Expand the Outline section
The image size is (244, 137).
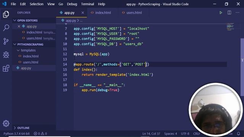point(15,128)
